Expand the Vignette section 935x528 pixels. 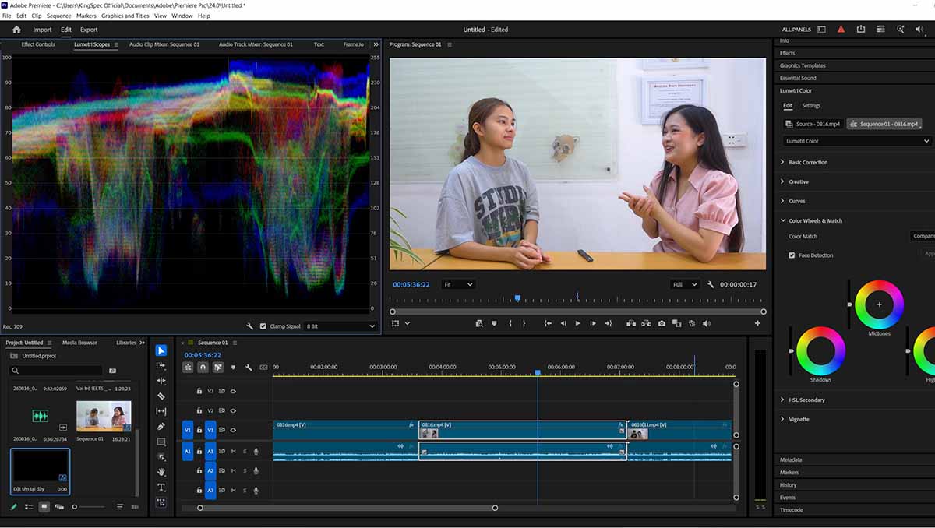(x=799, y=419)
